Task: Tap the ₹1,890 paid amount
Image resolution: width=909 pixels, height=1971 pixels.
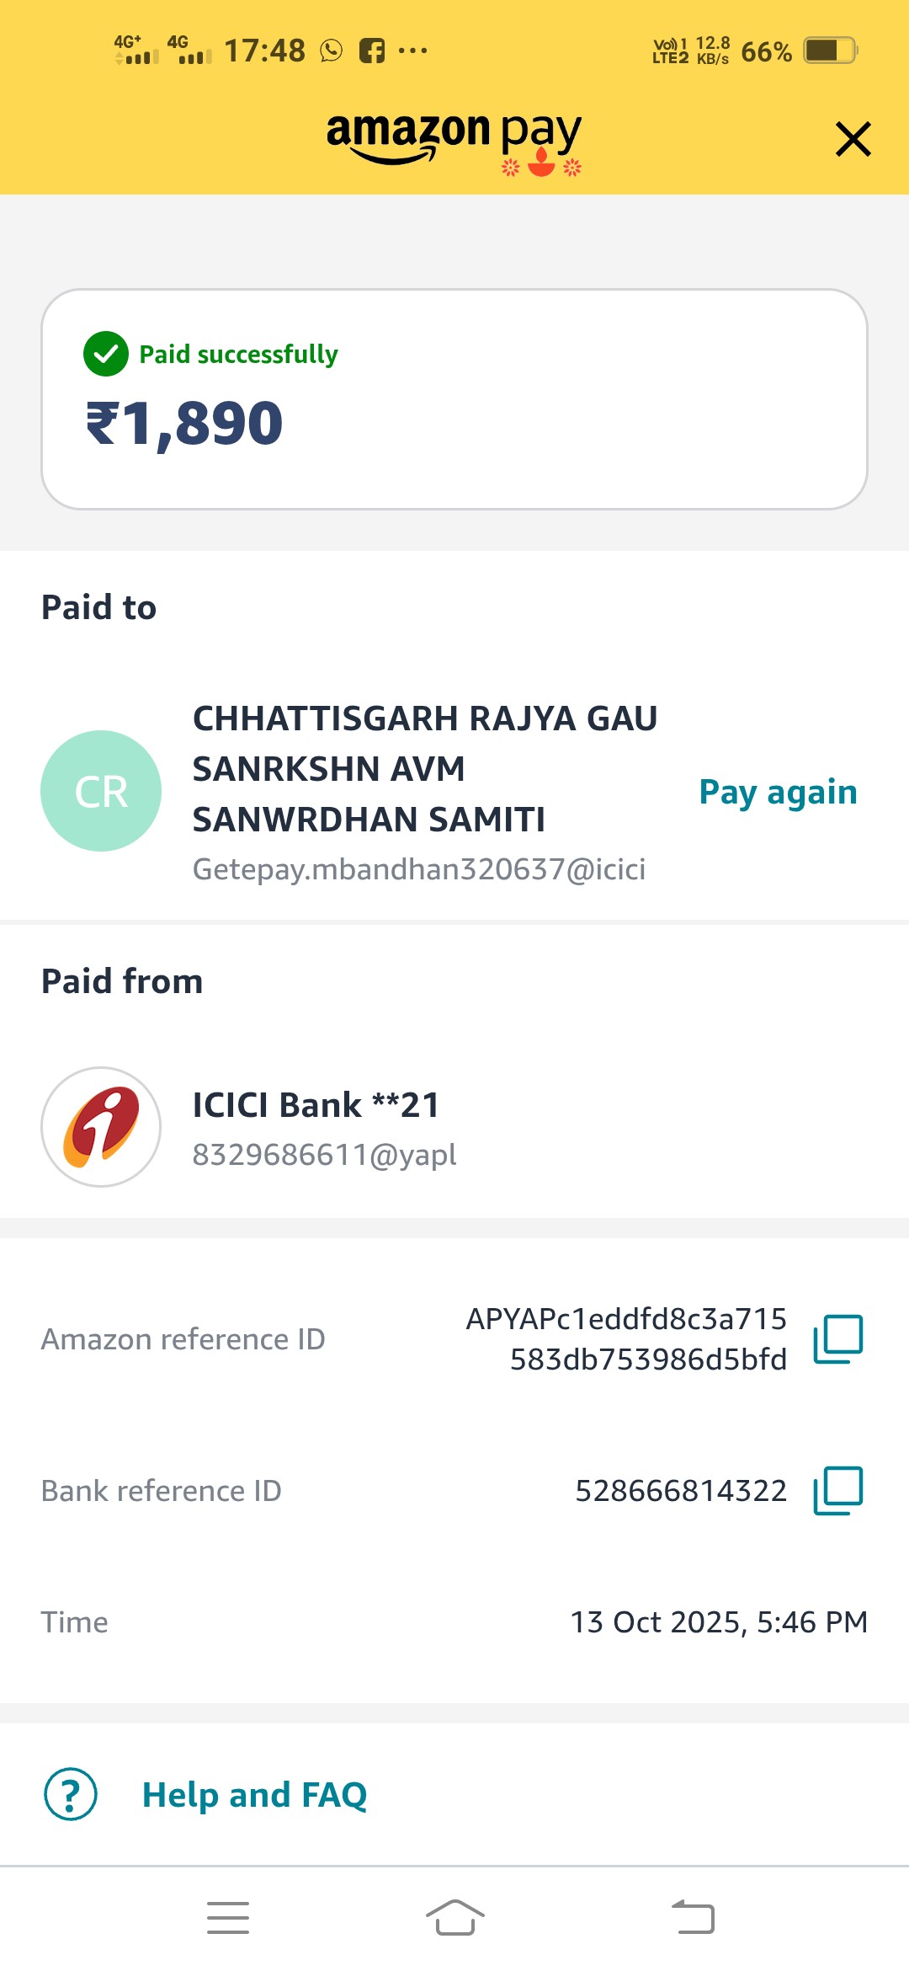Action: tap(184, 423)
